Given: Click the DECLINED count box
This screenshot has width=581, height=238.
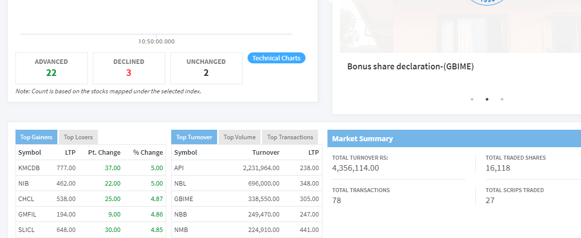Looking at the screenshot, I should tap(129, 68).
